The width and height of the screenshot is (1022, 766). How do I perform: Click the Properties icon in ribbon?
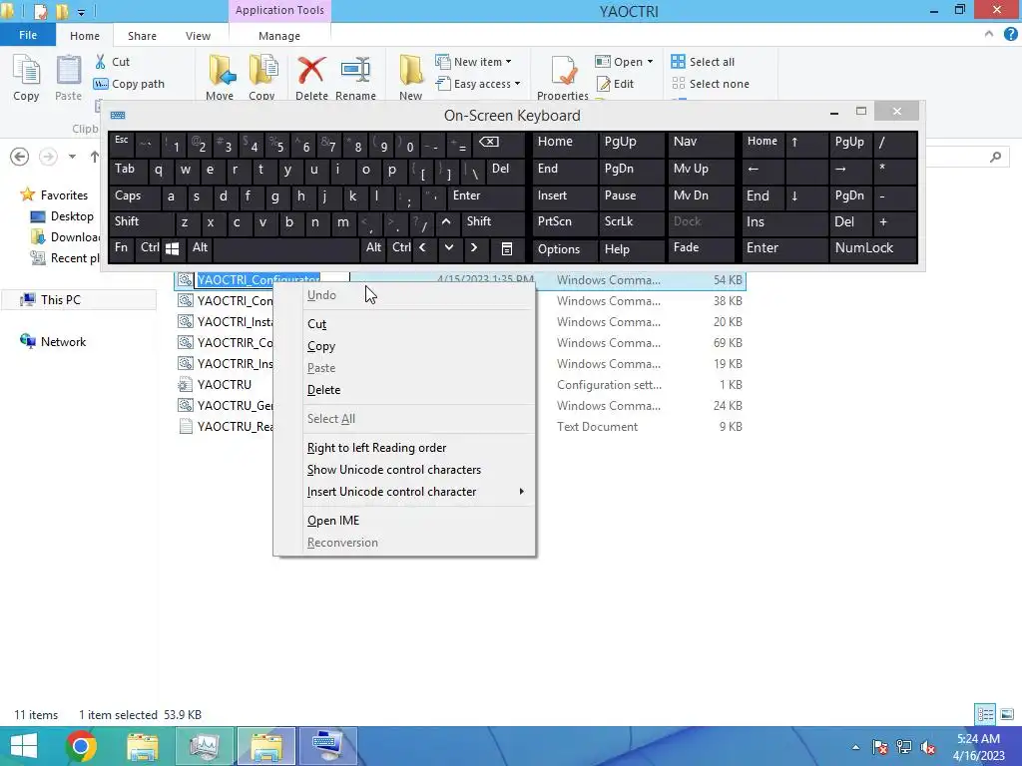[x=564, y=71]
